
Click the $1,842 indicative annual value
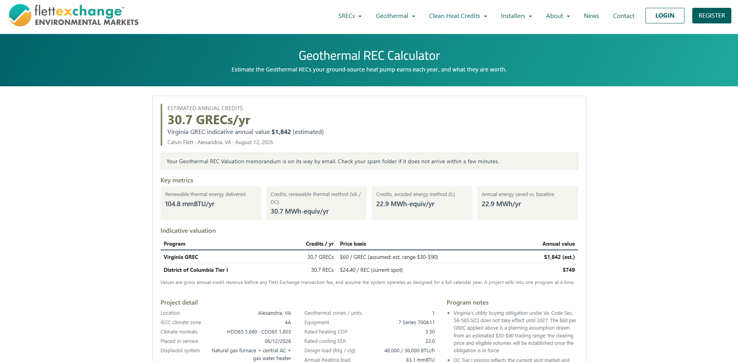[x=281, y=132]
